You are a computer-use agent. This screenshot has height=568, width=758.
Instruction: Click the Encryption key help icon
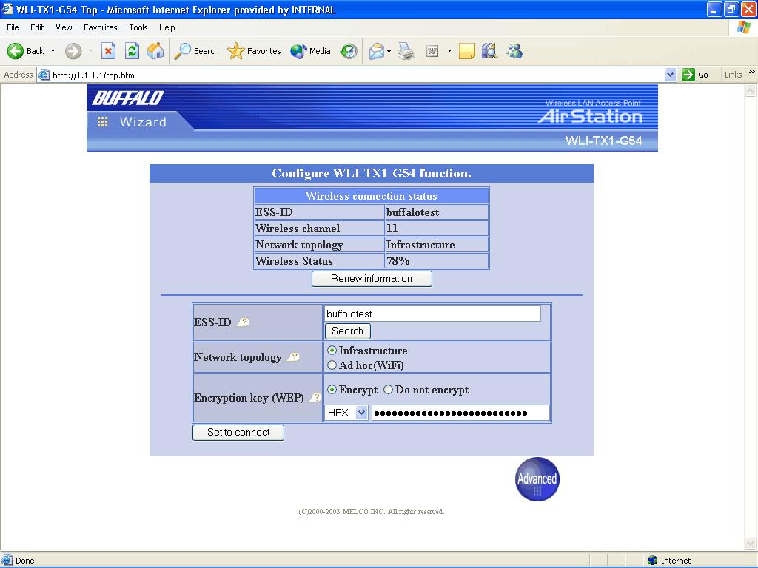[x=315, y=397]
